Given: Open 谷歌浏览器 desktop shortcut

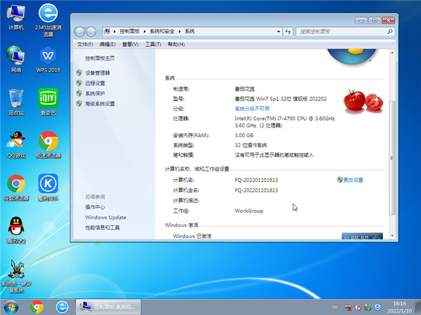Looking at the screenshot, I should [16, 188].
